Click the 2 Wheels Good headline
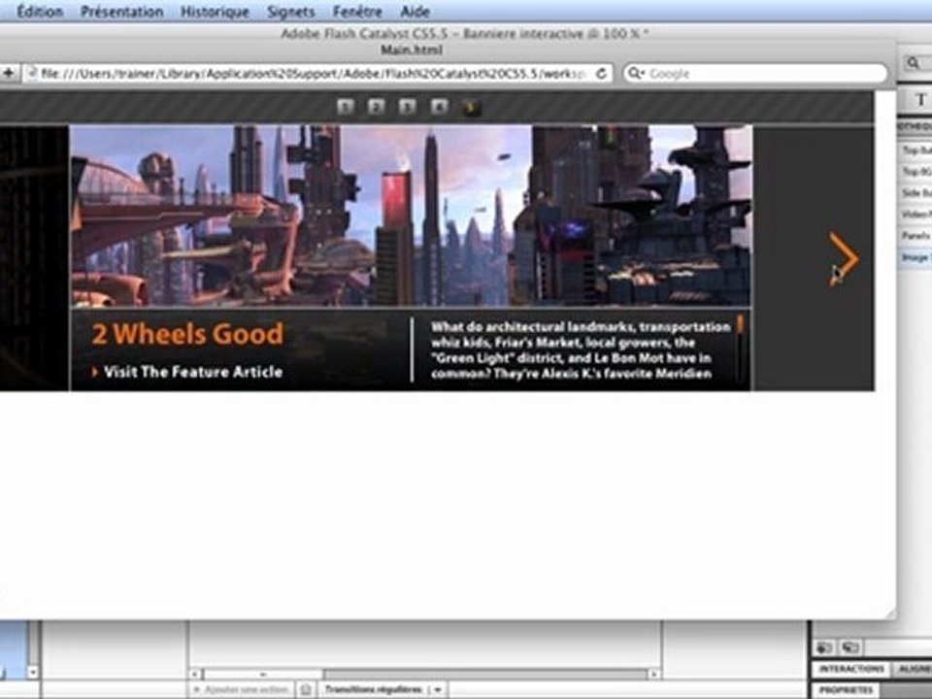Screen dimensions: 932x699 pos(187,334)
